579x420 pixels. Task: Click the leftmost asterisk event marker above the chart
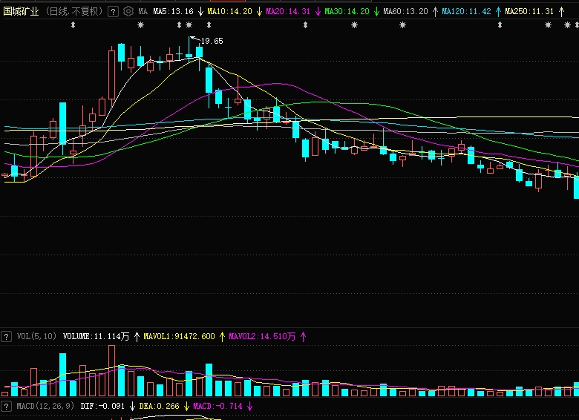[x=141, y=25]
